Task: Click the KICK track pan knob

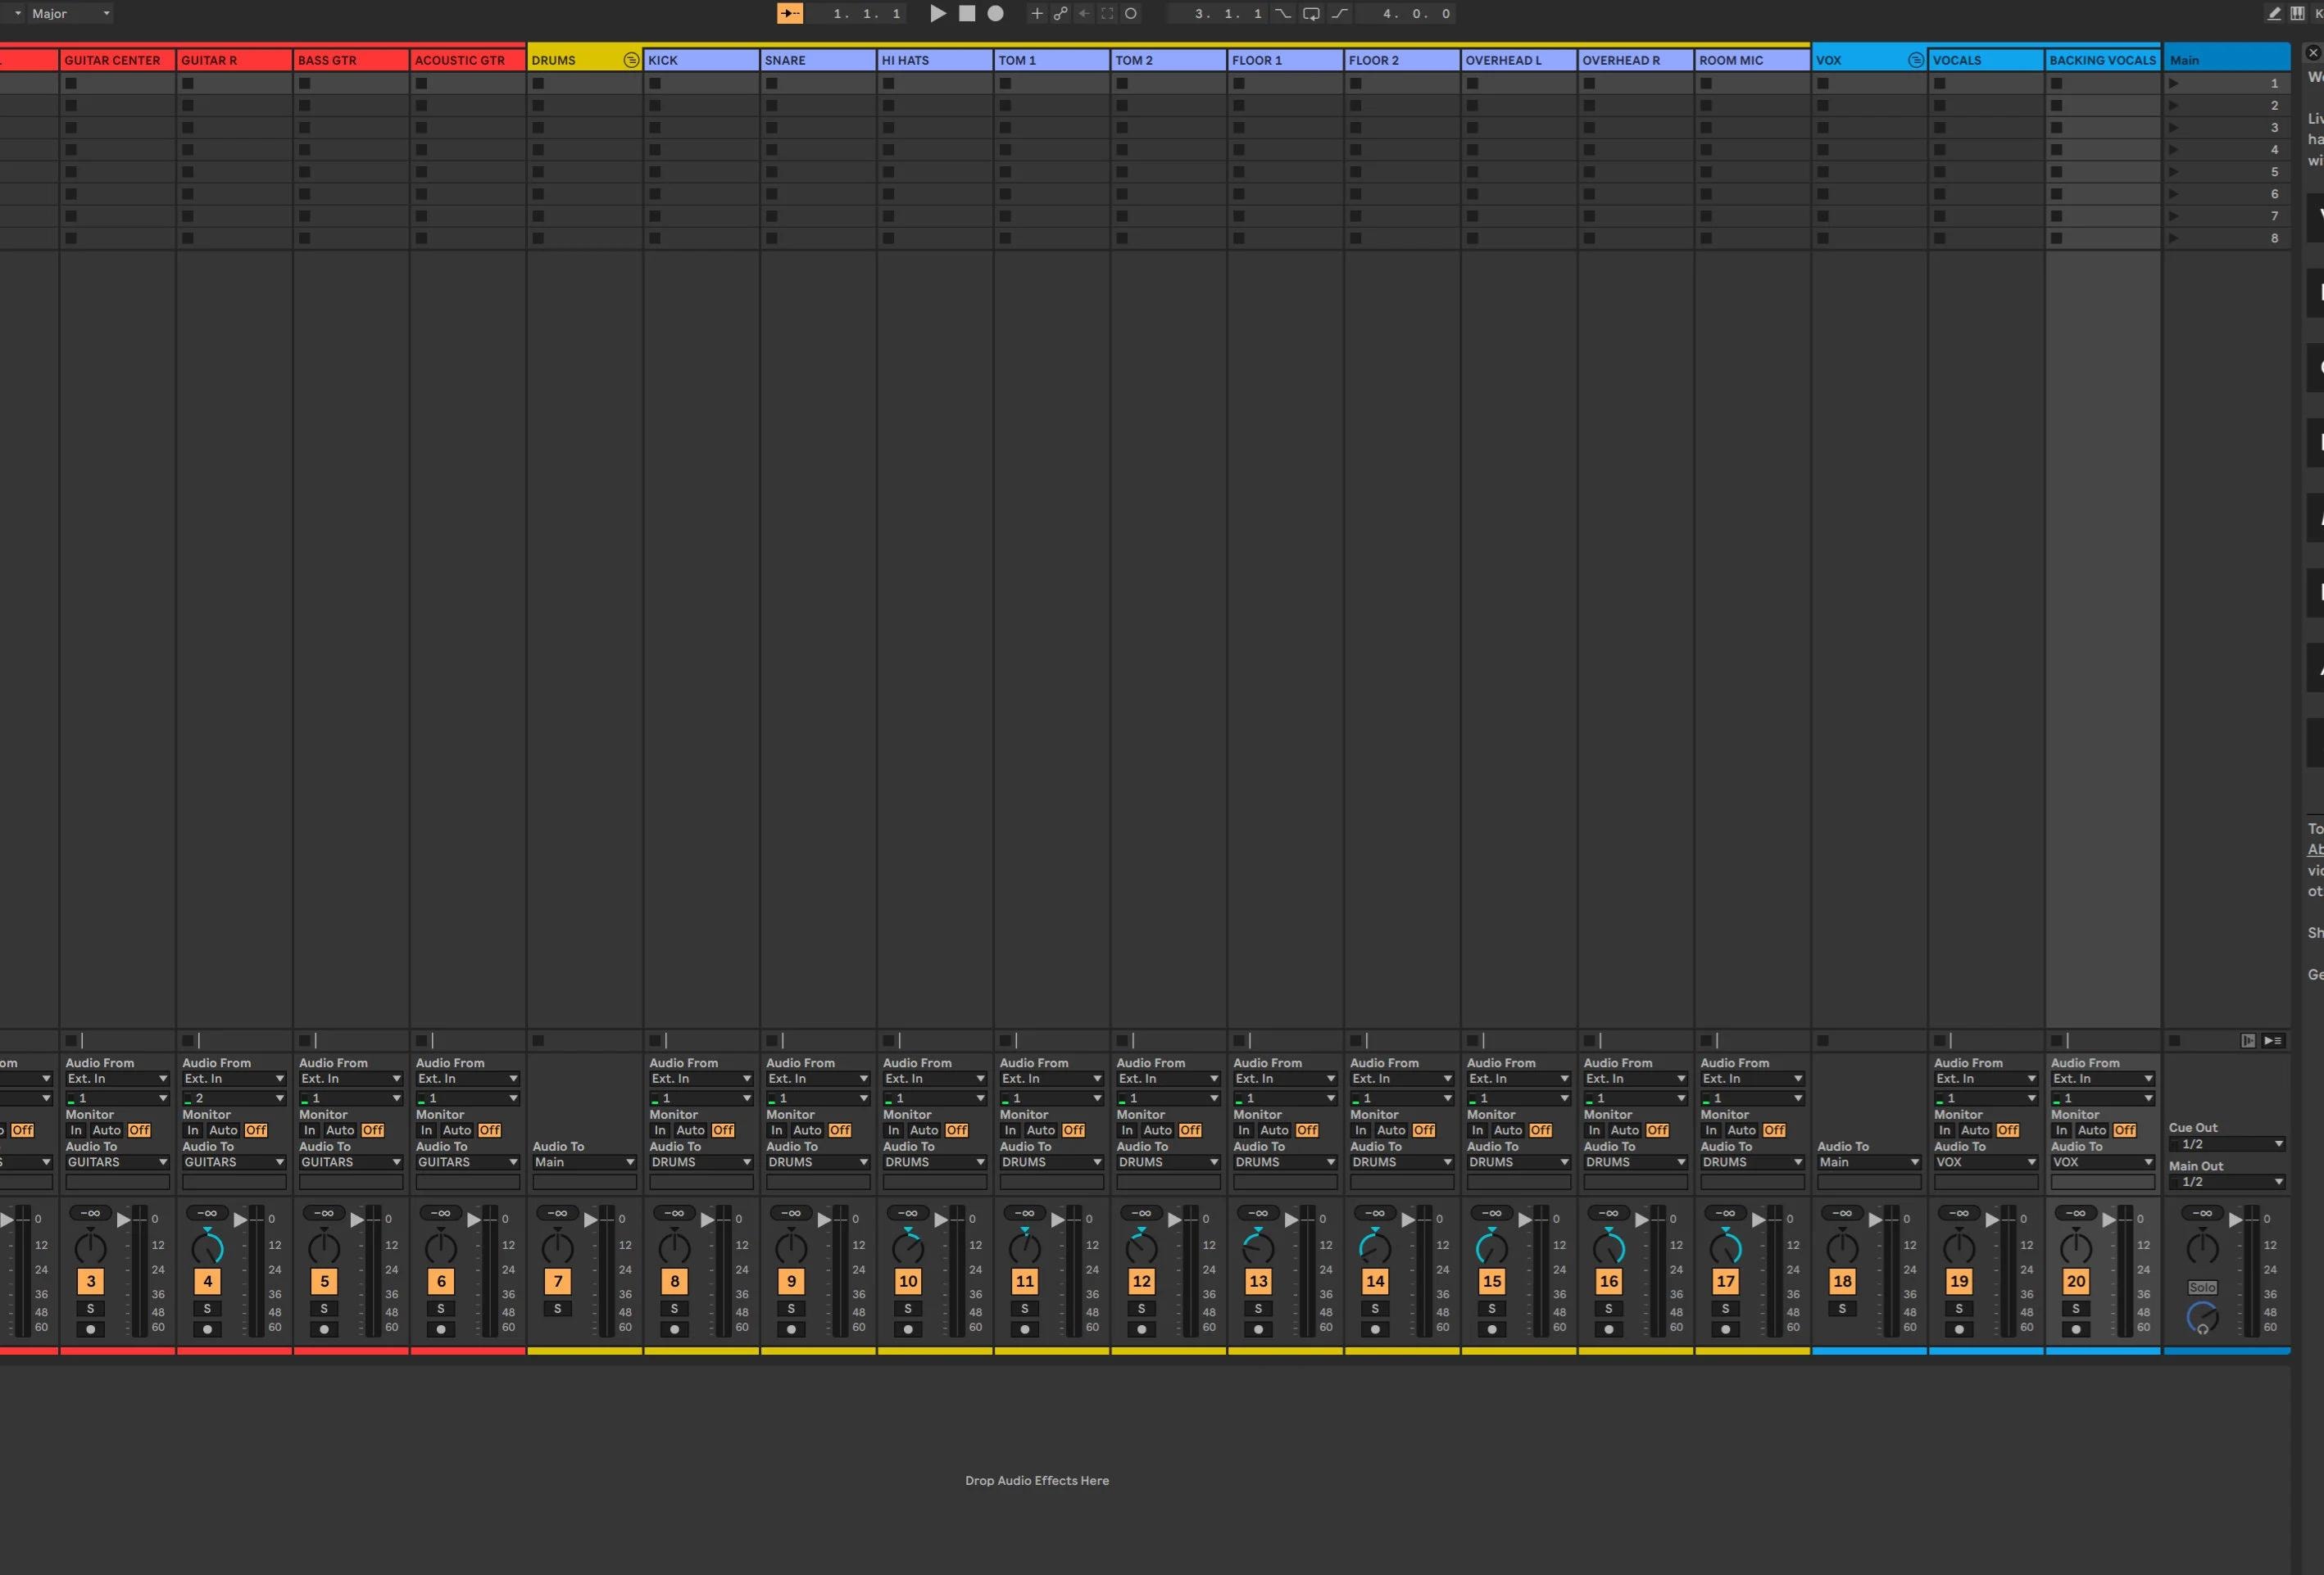Action: (674, 1247)
